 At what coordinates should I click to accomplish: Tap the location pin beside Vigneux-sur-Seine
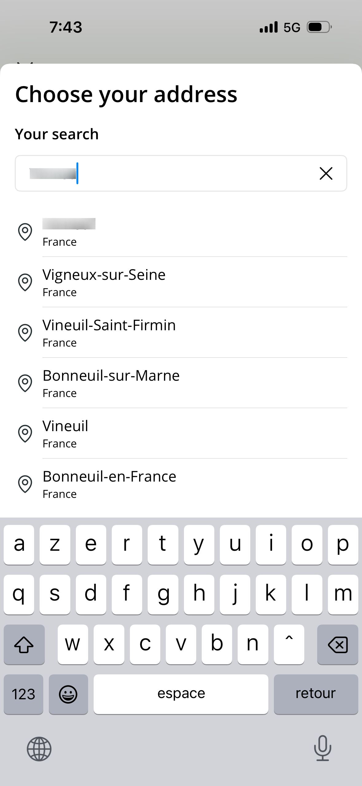[x=25, y=282]
